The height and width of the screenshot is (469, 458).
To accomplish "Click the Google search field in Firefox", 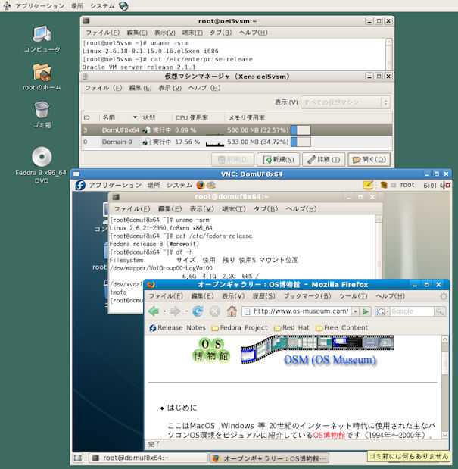I will (x=412, y=311).
